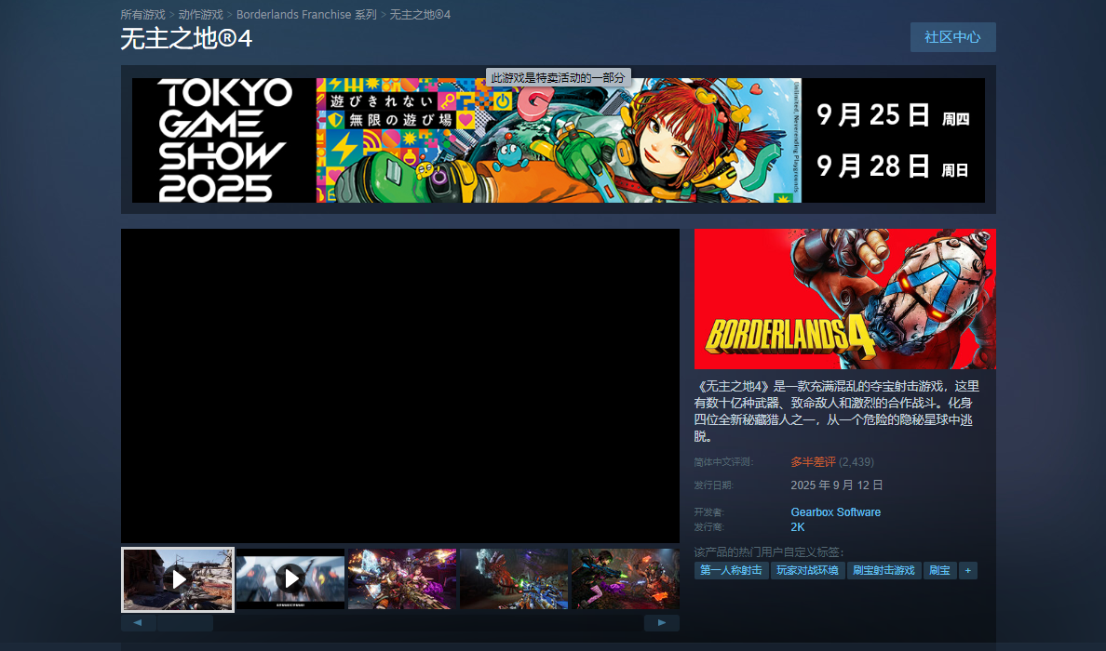
Task: Click the Borderlands 4 header image
Action: (845, 299)
